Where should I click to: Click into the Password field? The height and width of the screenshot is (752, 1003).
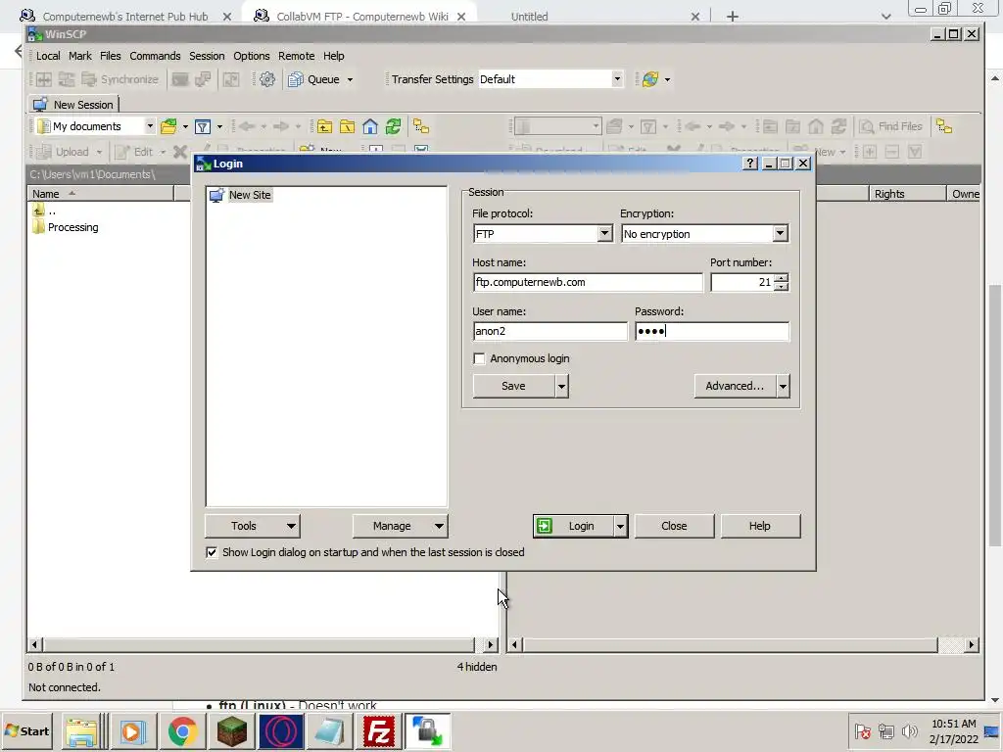pos(712,331)
